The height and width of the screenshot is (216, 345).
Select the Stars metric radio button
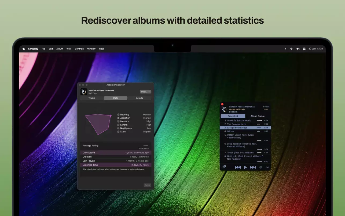click(x=118, y=132)
